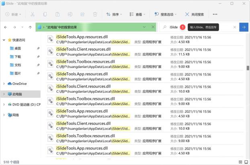Minimize the iSlide search window
The height and width of the screenshot is (165, 250).
coord(220,3)
